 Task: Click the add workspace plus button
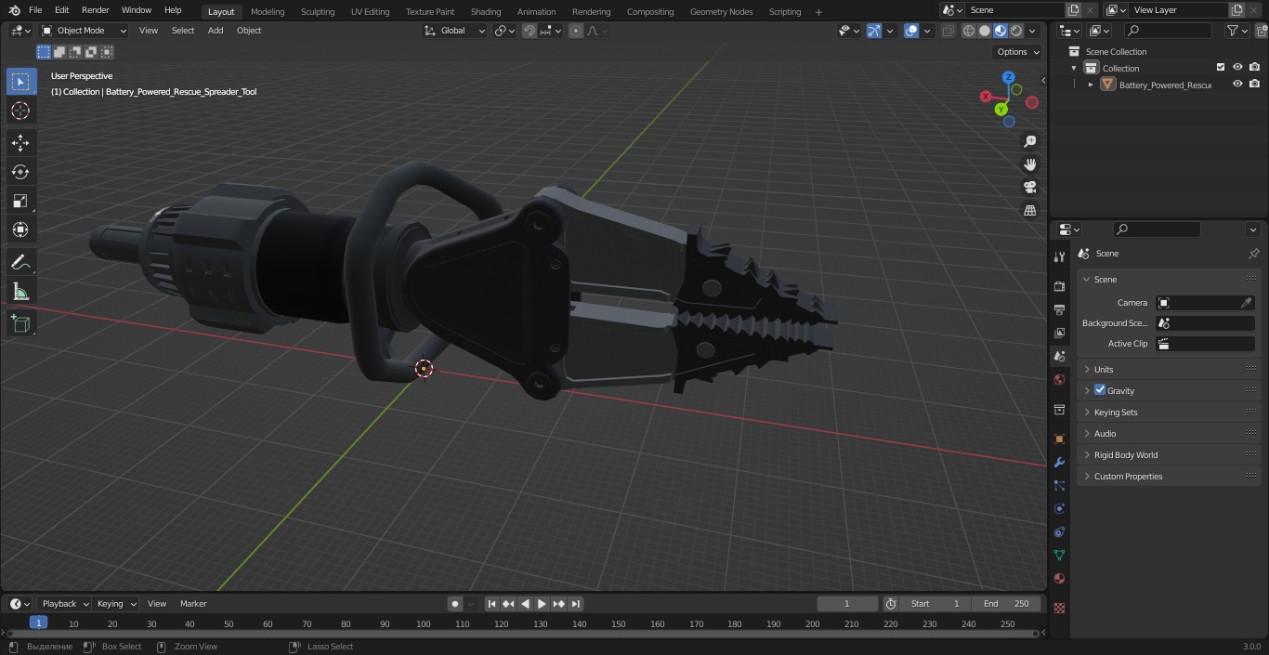point(818,12)
